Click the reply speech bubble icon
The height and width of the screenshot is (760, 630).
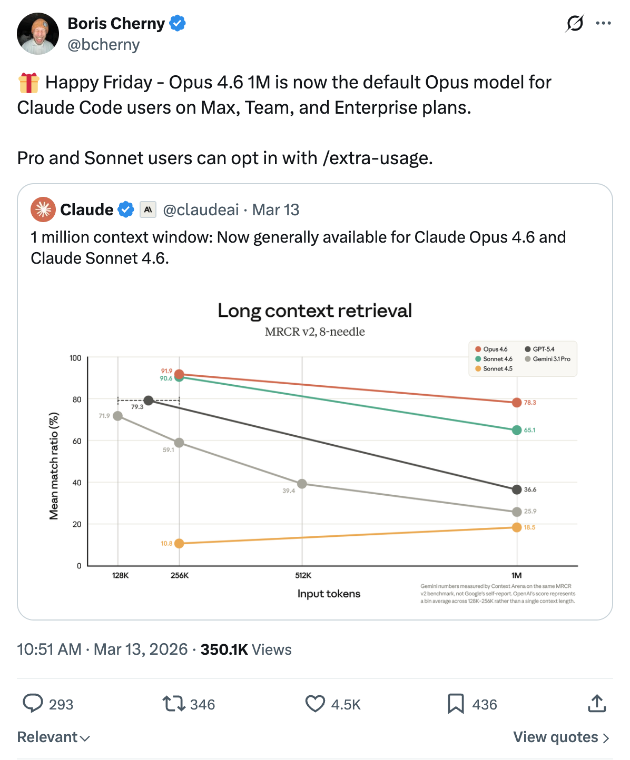pyautogui.click(x=33, y=704)
